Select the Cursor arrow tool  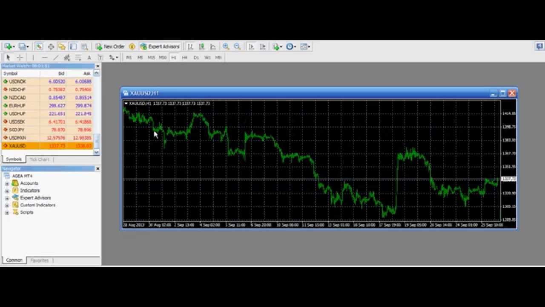pyautogui.click(x=8, y=57)
